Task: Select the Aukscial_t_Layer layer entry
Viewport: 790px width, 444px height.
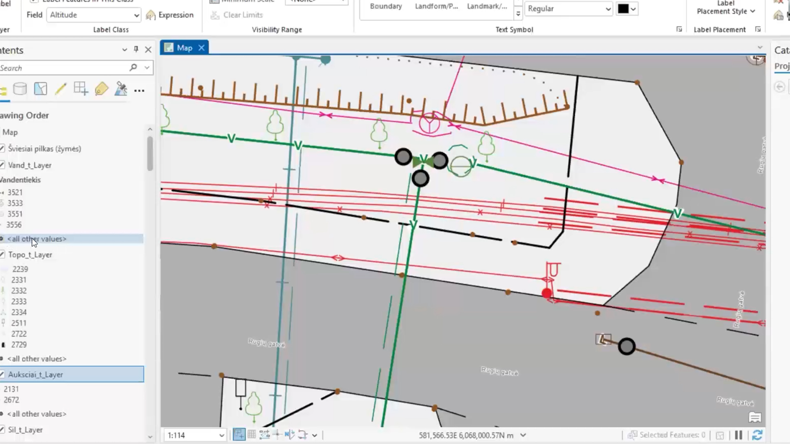Action: coord(35,375)
